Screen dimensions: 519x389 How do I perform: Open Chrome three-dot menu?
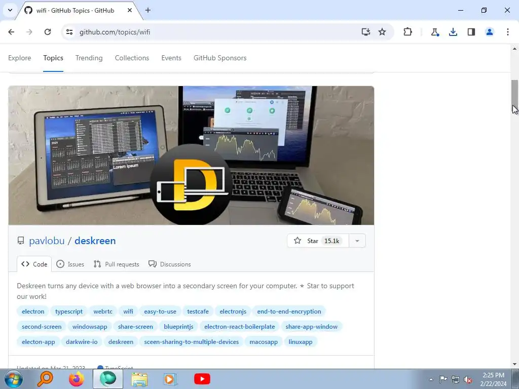[508, 32]
